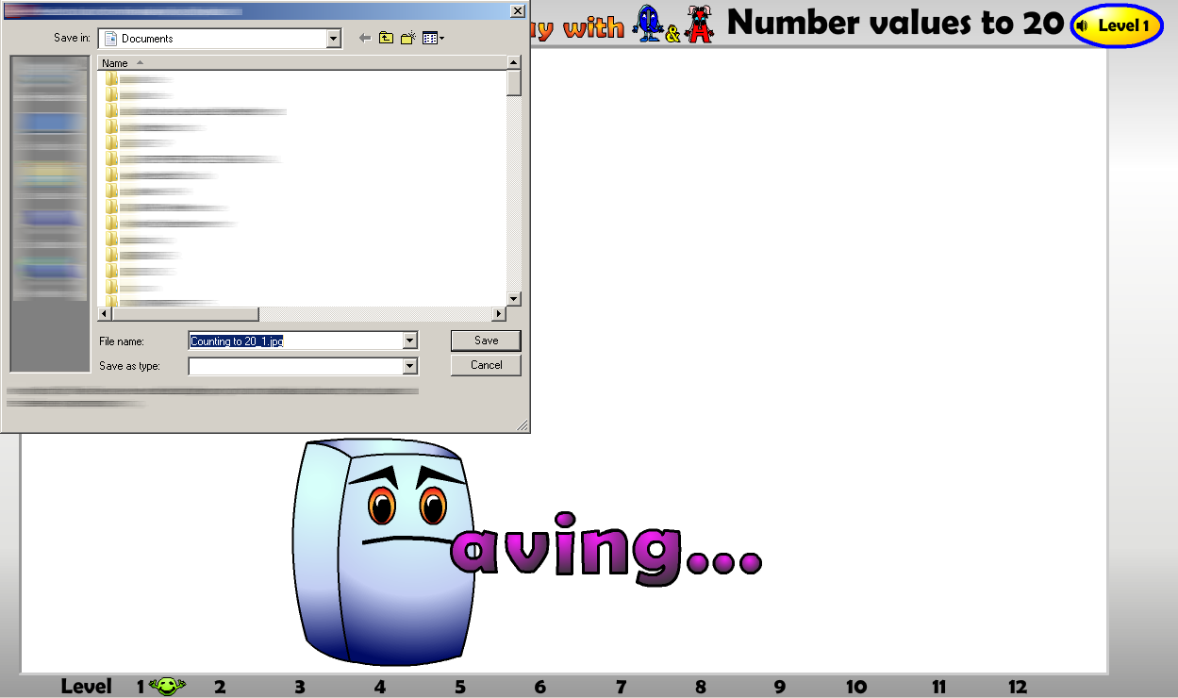Open the View Menu icon

coord(430,39)
